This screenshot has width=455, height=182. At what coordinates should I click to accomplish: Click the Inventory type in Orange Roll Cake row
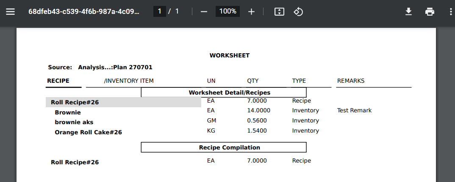(305, 130)
